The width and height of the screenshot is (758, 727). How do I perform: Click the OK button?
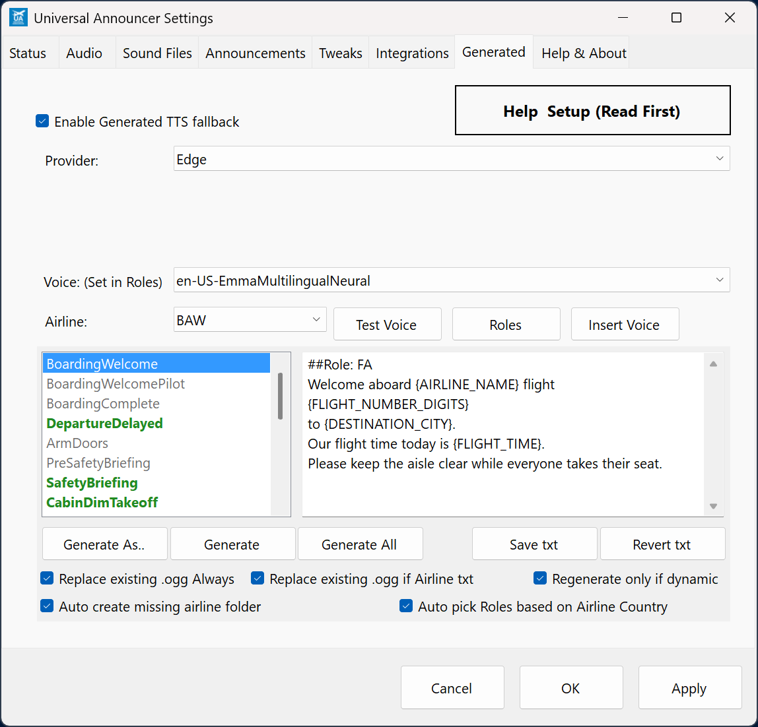[571, 687]
